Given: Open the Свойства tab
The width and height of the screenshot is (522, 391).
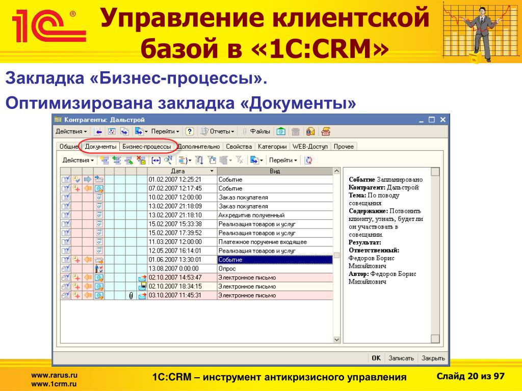Looking at the screenshot, I should (239, 146).
